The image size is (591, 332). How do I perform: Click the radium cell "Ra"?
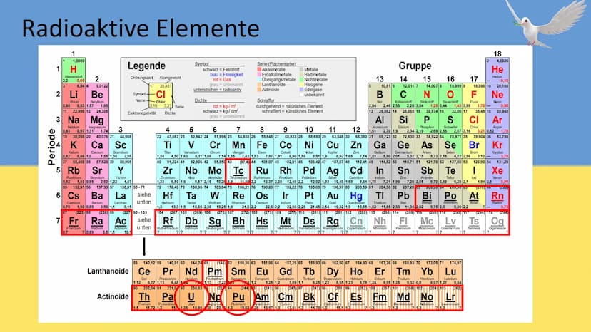tap(97, 222)
